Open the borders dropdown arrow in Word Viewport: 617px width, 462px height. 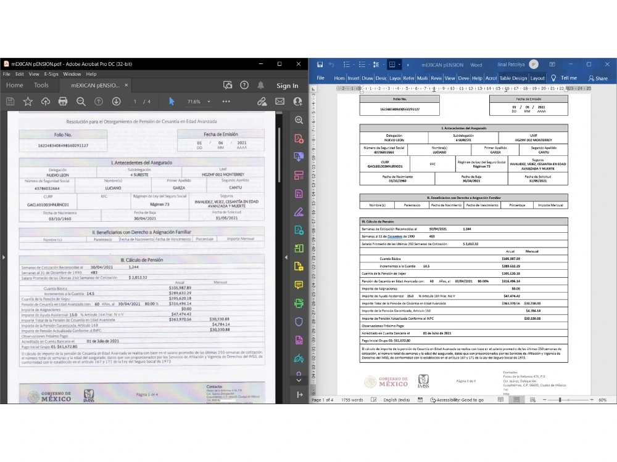point(399,65)
